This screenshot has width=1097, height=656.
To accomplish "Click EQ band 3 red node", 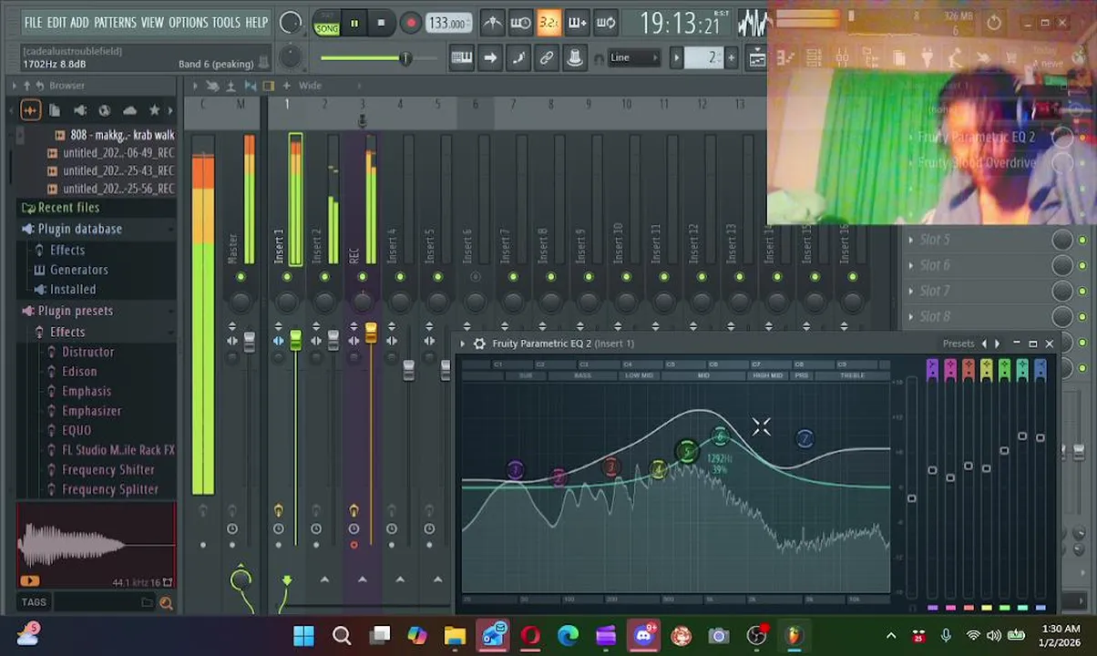I will click(611, 467).
